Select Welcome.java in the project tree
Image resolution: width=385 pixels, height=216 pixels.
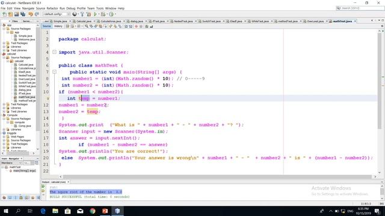[26, 40]
